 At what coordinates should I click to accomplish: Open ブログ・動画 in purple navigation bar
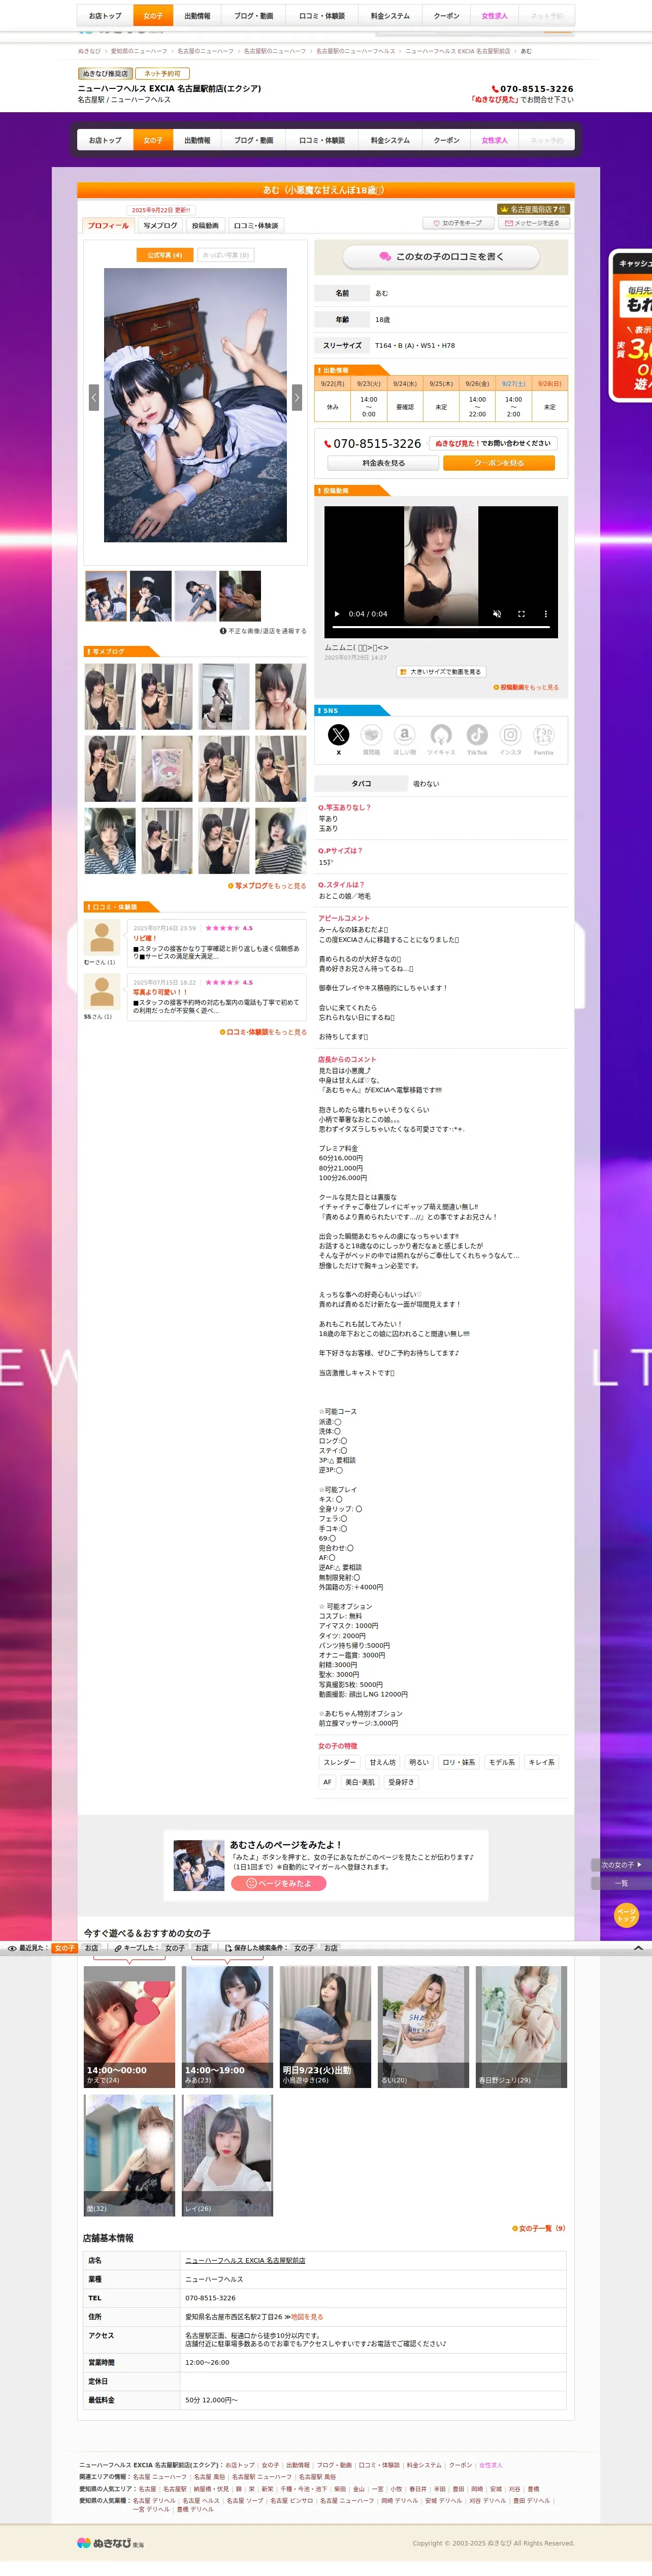(253, 141)
